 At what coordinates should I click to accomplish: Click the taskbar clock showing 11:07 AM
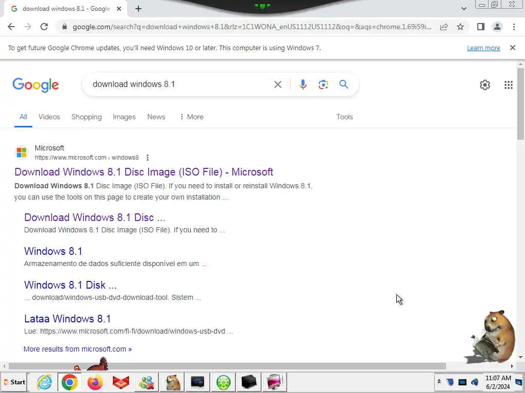tap(498, 382)
